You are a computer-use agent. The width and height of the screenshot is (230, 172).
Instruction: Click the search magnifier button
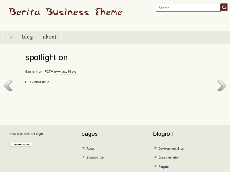pos(224,7)
